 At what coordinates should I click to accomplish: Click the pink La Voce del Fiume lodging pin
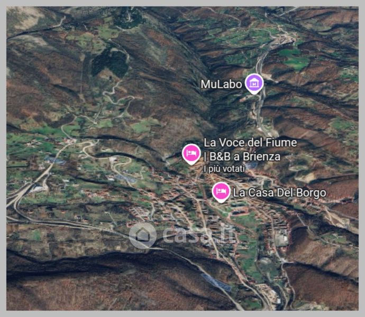(191, 154)
